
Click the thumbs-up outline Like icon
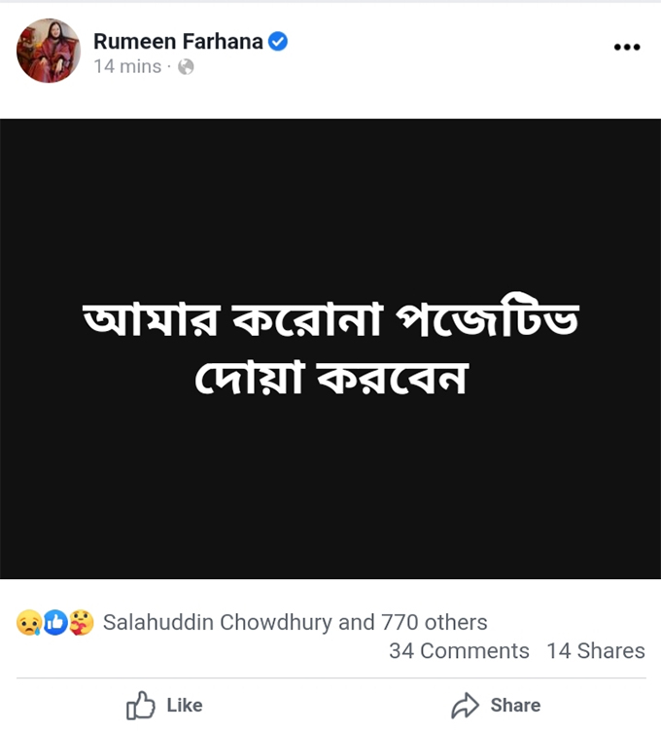(x=141, y=706)
